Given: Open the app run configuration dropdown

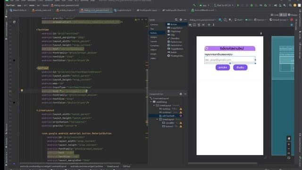Looking at the screenshot, I should coord(204,5).
